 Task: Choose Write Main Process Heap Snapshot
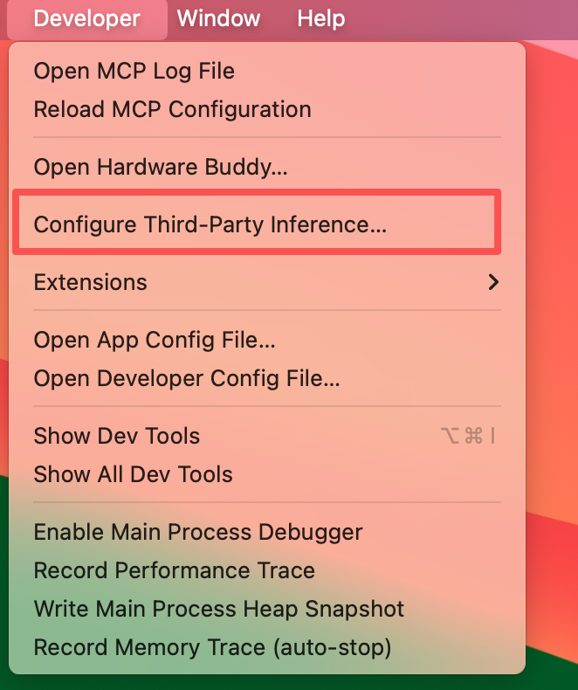pyautogui.click(x=219, y=609)
